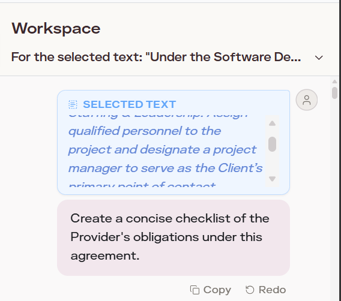The image size is (341, 301).
Task: Click the Redo circular arrow icon
Action: 250,290
